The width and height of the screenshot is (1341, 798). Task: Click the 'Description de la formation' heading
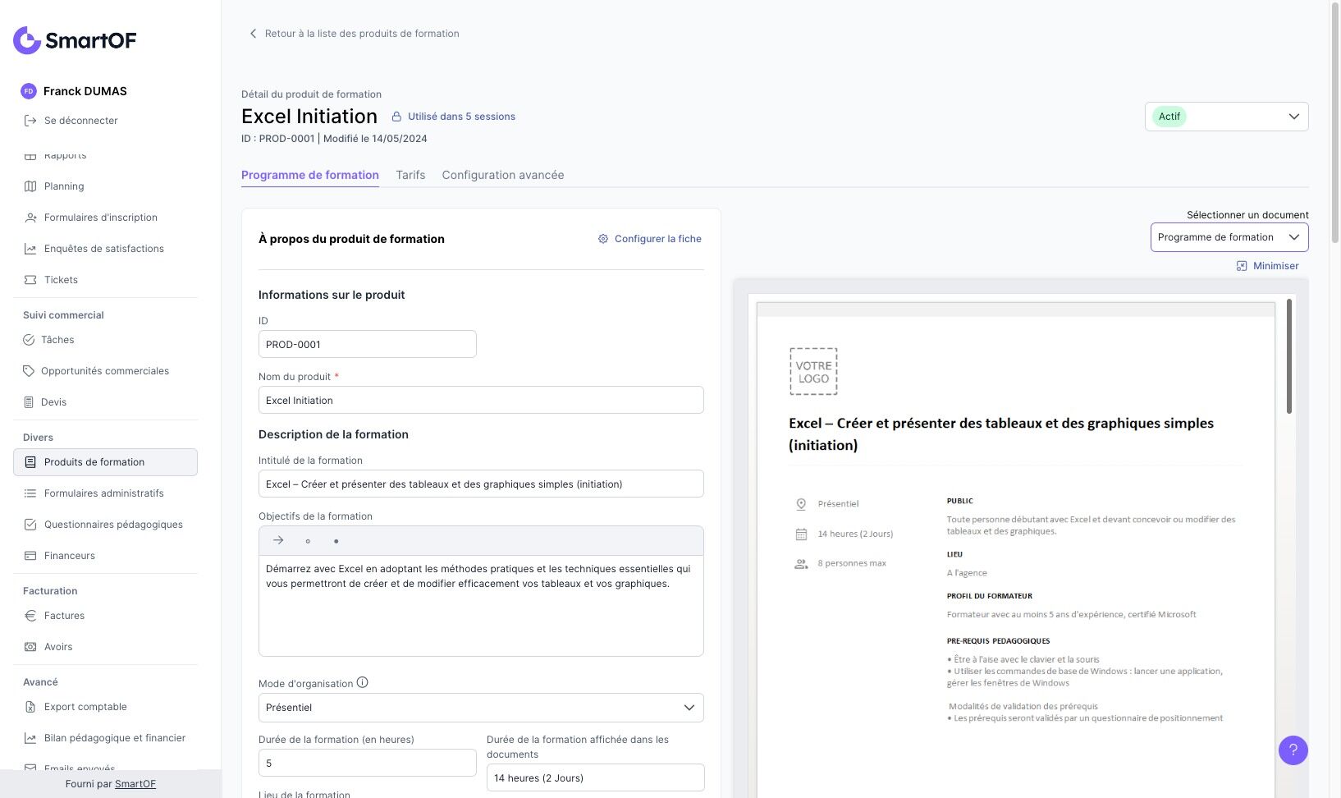click(x=333, y=434)
